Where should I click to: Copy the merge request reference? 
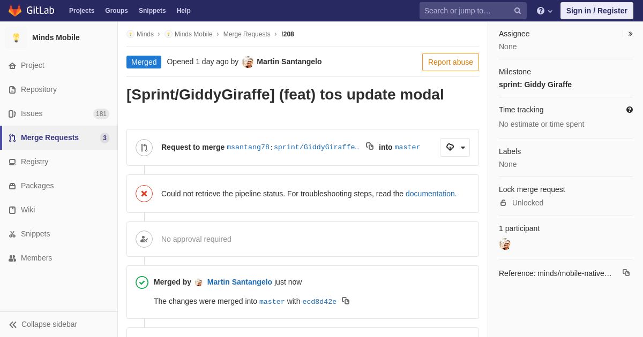tap(626, 273)
